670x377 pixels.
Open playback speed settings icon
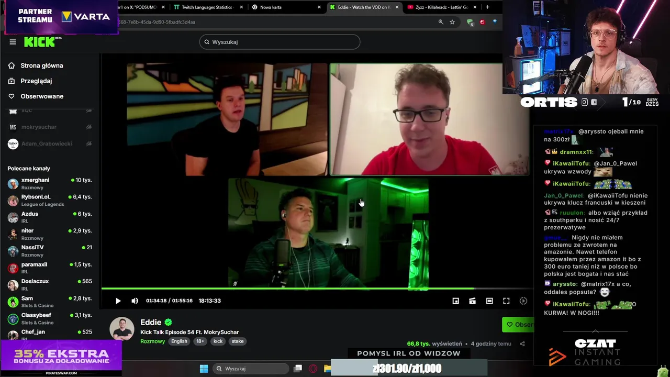coord(523,301)
